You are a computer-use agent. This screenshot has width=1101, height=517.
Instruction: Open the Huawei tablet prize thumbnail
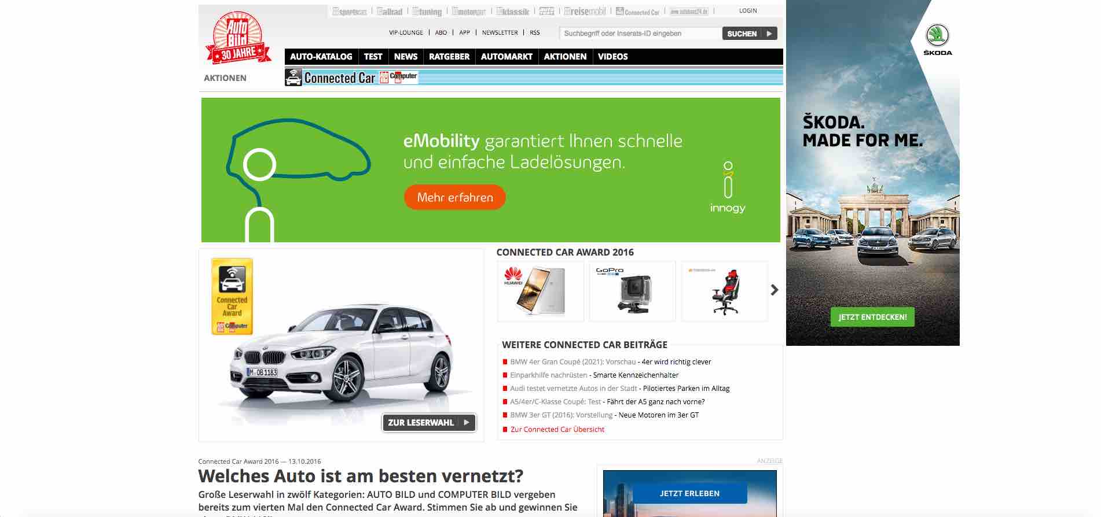pyautogui.click(x=541, y=291)
